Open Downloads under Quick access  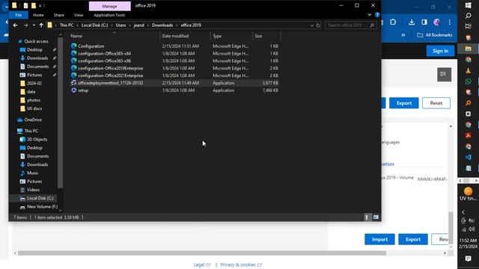[x=37, y=58]
